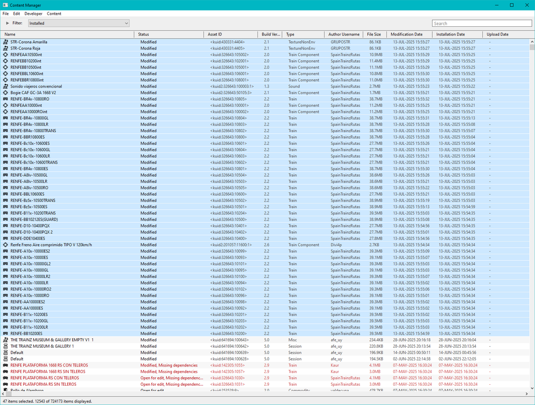Image resolution: width=535 pixels, height=405 pixels.
Task: Open the Content menu
Action: click(x=54, y=14)
